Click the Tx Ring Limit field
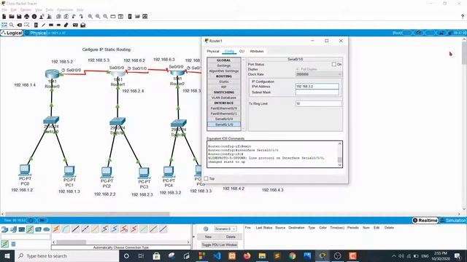 coord(318,103)
